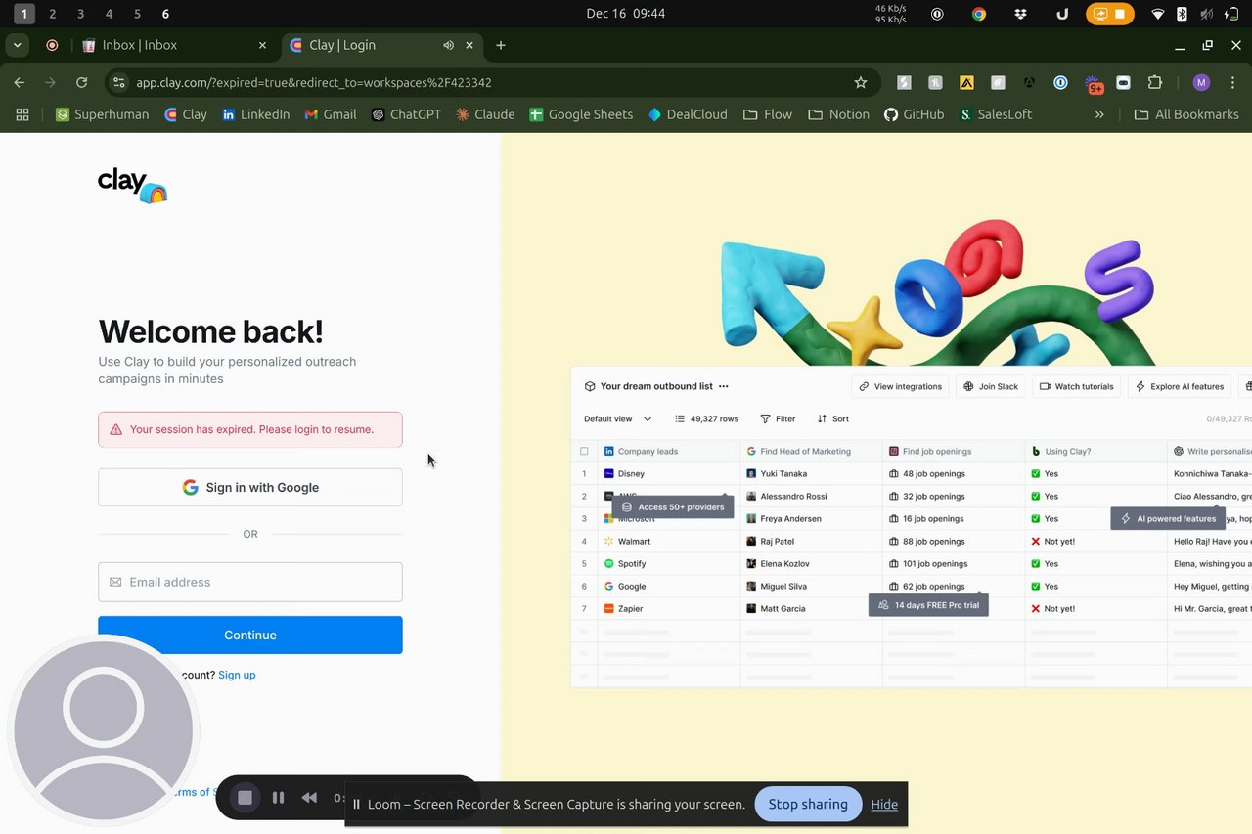Viewport: 1252px width, 834px height.
Task: Focus the Email address field
Action: click(x=250, y=582)
